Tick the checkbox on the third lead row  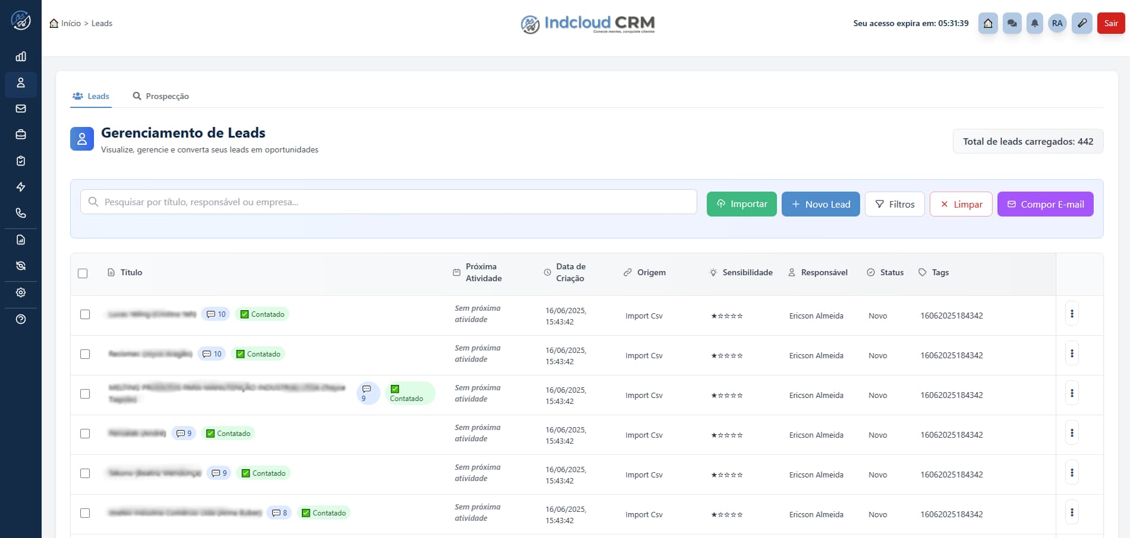pos(85,394)
